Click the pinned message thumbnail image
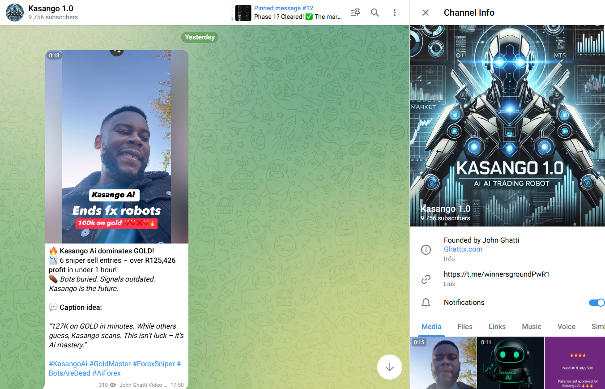This screenshot has height=389, width=605. point(243,13)
